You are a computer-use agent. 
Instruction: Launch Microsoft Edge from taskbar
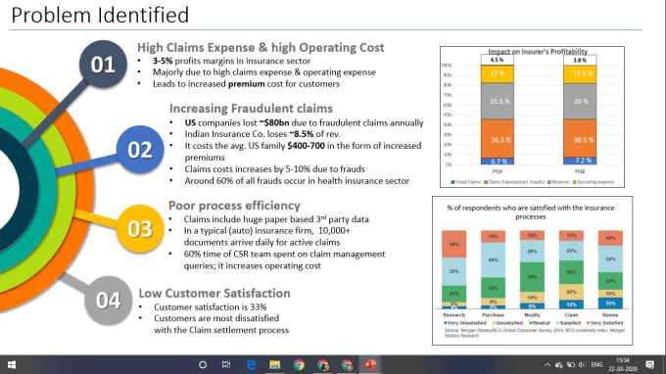(251, 364)
